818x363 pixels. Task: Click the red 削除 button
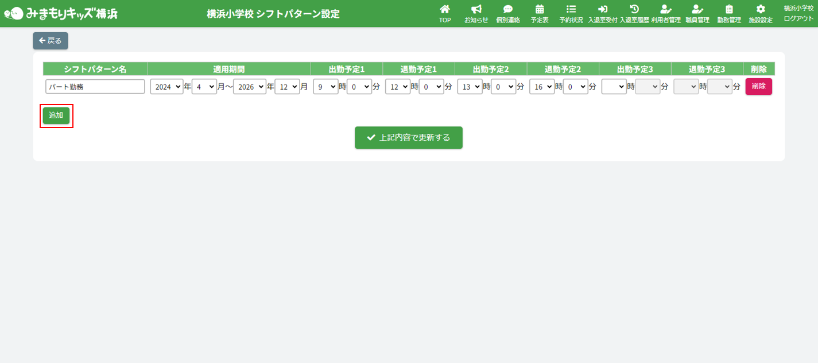coord(758,86)
